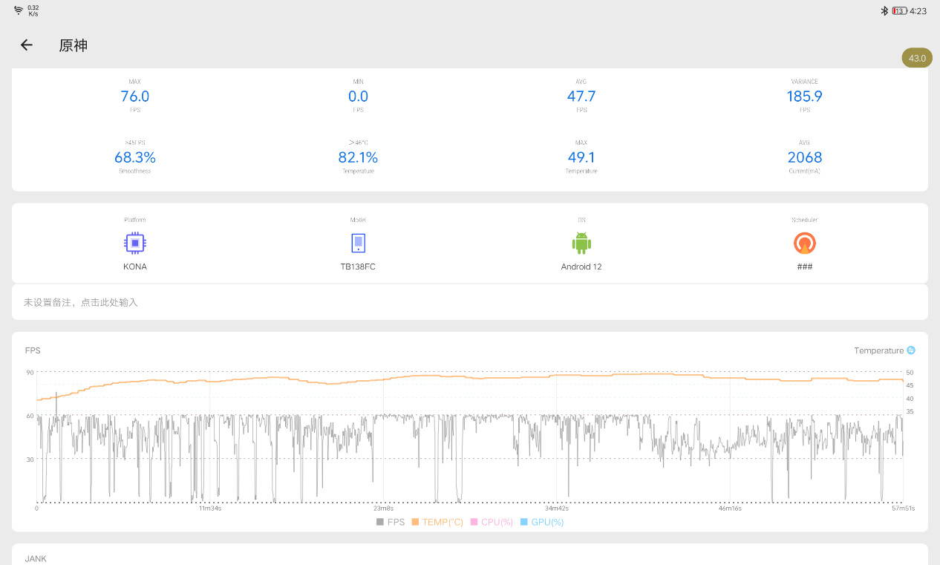
Task: Tap the KONA platform chip icon
Action: click(x=134, y=243)
